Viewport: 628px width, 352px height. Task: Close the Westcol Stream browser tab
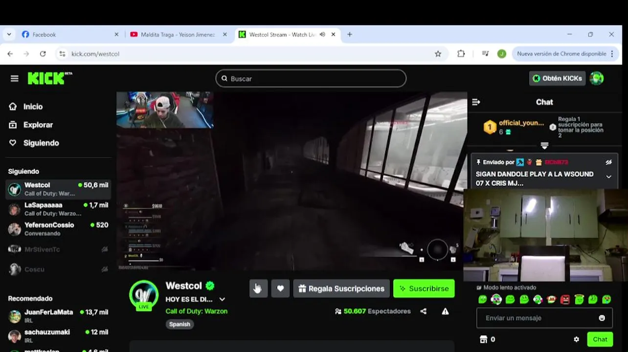tap(334, 35)
